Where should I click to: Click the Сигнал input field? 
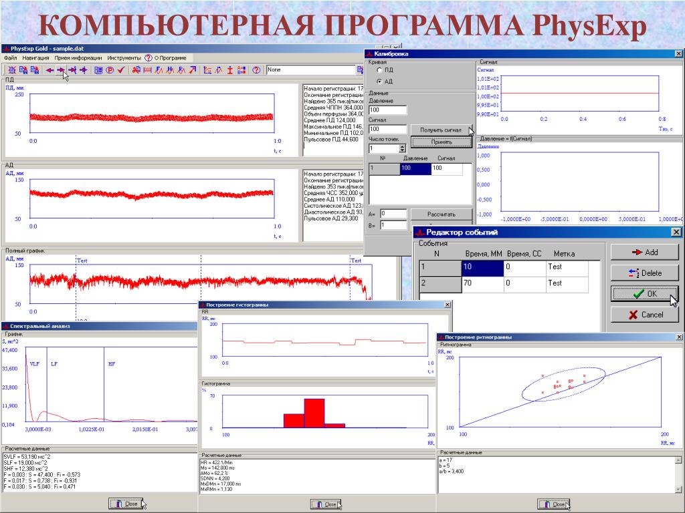pyautogui.click(x=387, y=129)
